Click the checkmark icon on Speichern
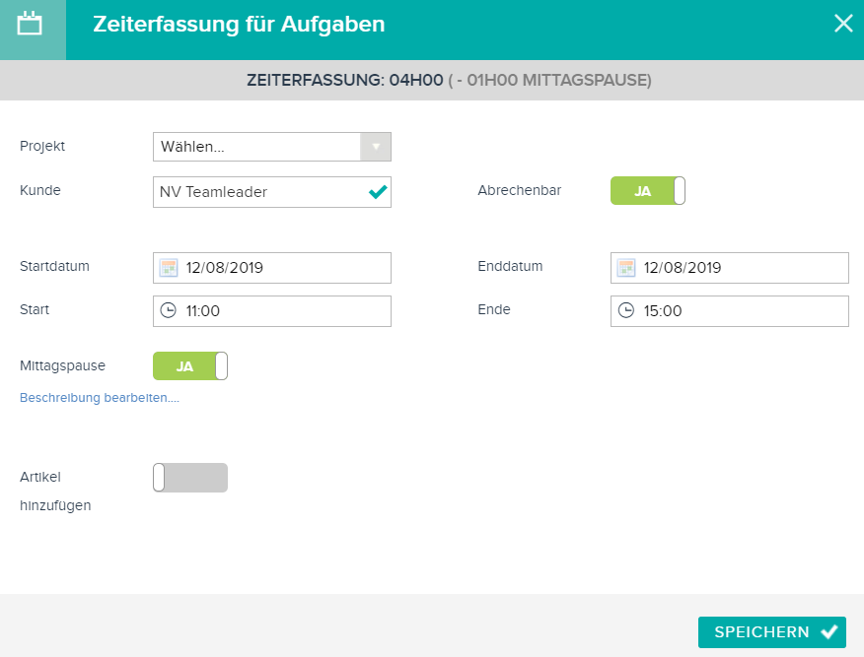Image resolution: width=864 pixels, height=657 pixels. (x=829, y=631)
